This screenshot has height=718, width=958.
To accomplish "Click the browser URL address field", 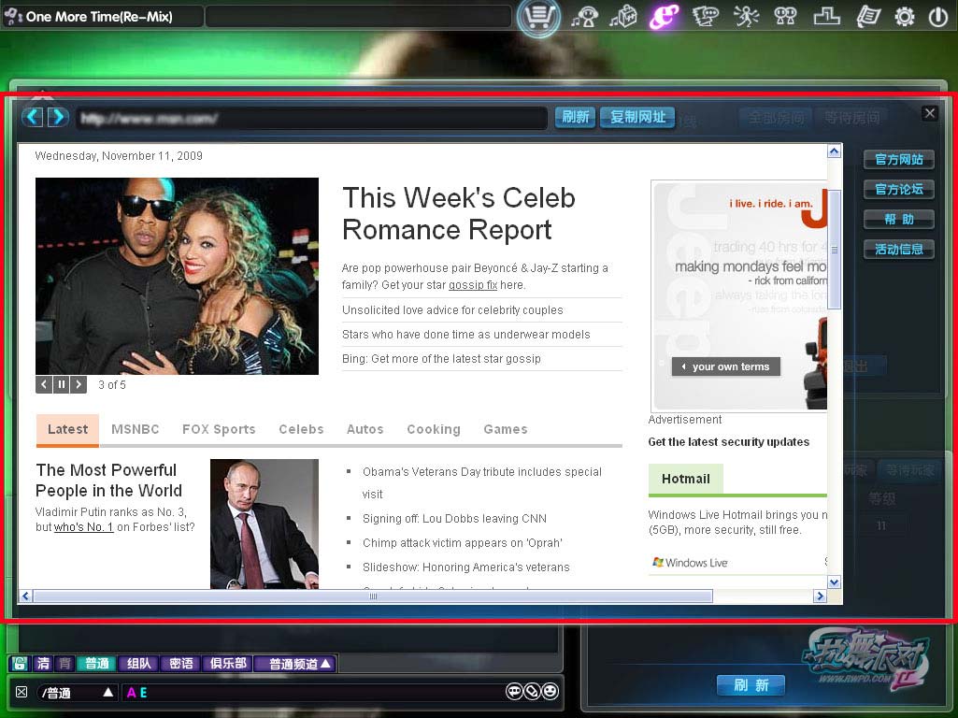I will 311,118.
